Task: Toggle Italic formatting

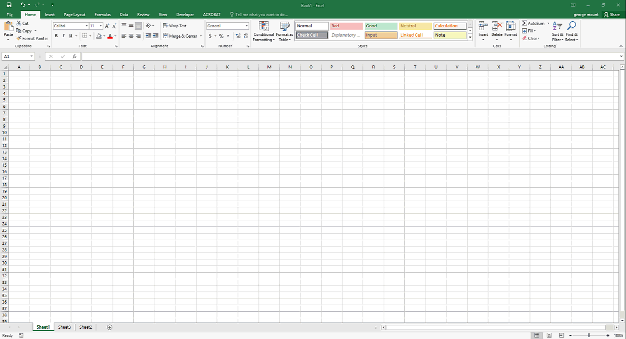Action: [64, 36]
